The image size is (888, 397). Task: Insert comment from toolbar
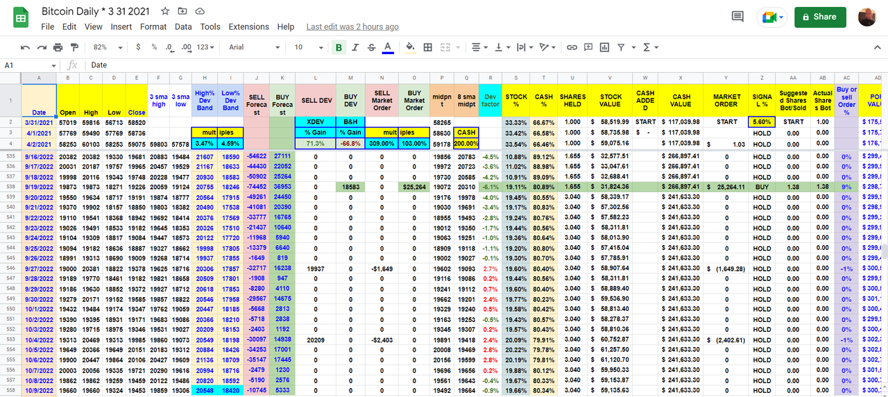588,47
